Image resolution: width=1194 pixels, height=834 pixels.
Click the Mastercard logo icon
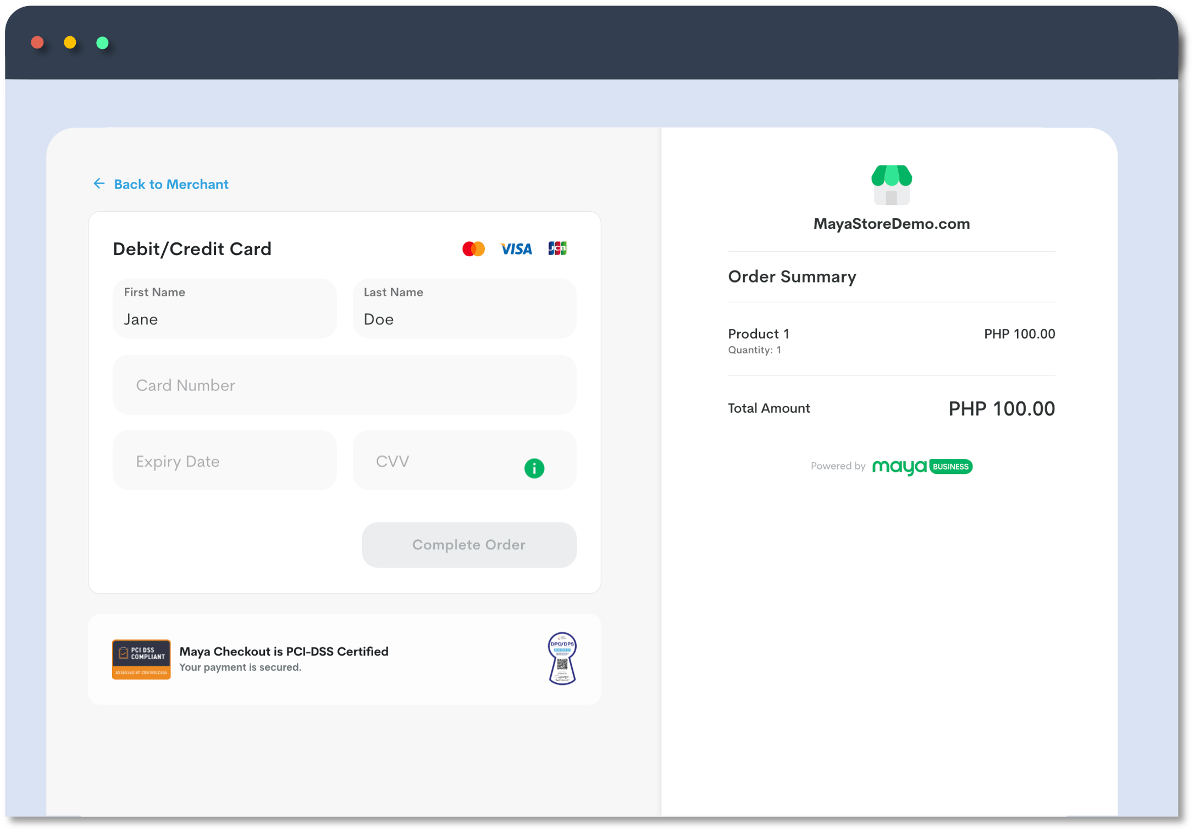pos(473,249)
